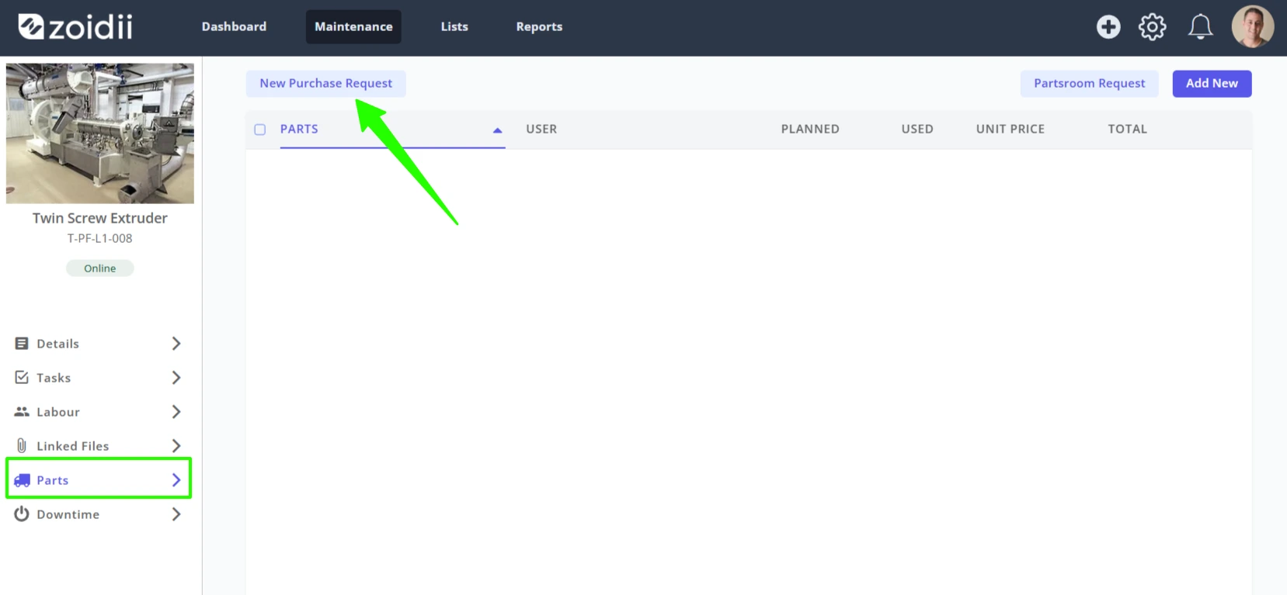Open the Downtime sidebar section
This screenshot has width=1287, height=595.
pos(99,514)
